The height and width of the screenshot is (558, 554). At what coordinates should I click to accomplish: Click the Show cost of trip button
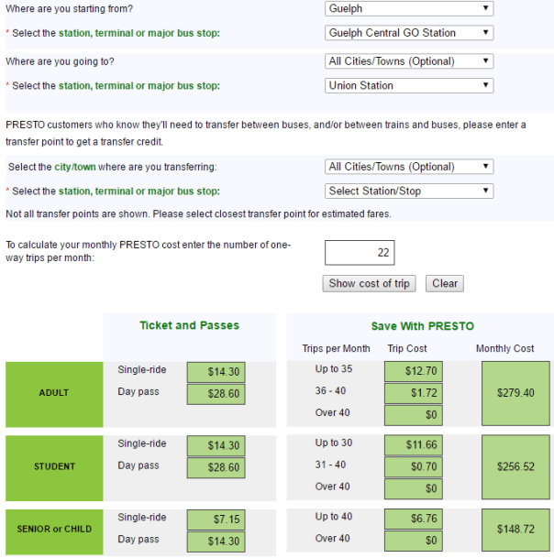(x=369, y=284)
